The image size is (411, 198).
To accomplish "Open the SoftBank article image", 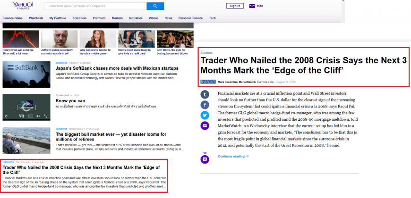I will click(x=26, y=74).
